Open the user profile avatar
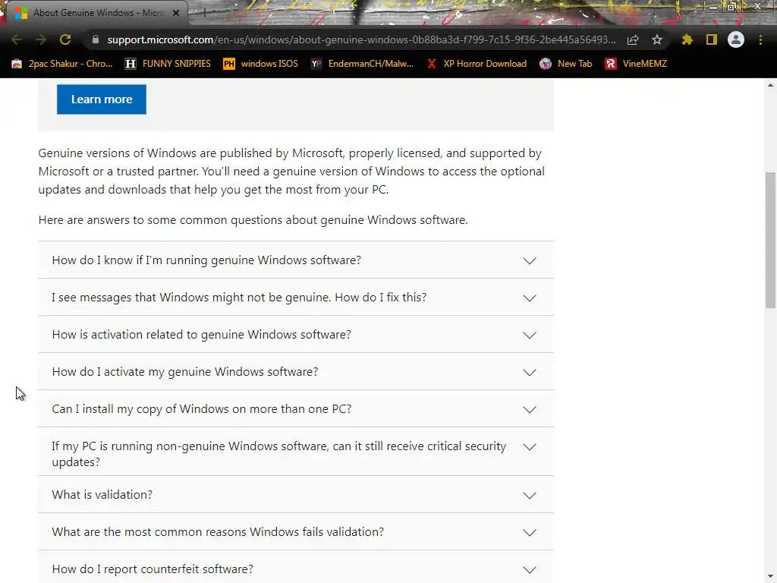 tap(736, 39)
